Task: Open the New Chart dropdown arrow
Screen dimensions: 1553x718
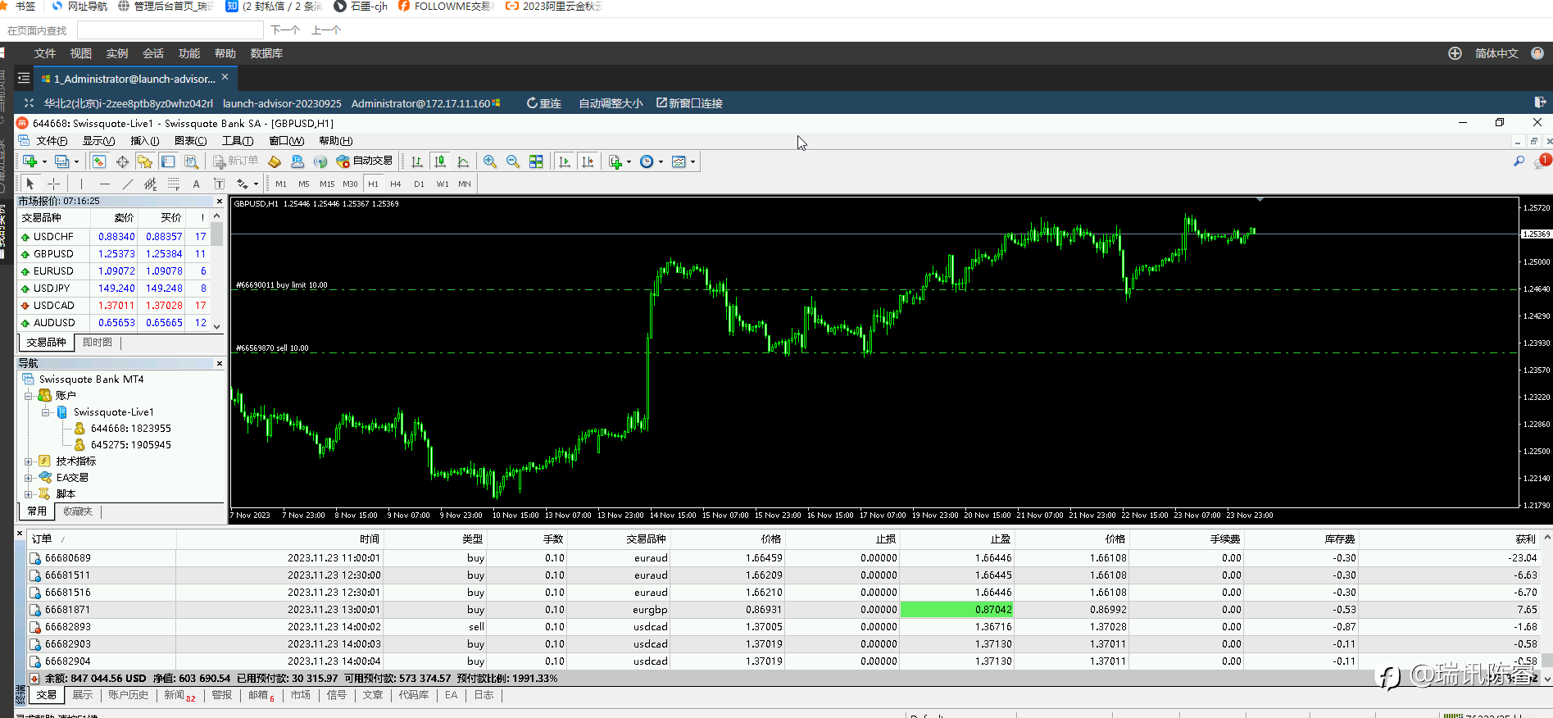Action: [x=44, y=162]
